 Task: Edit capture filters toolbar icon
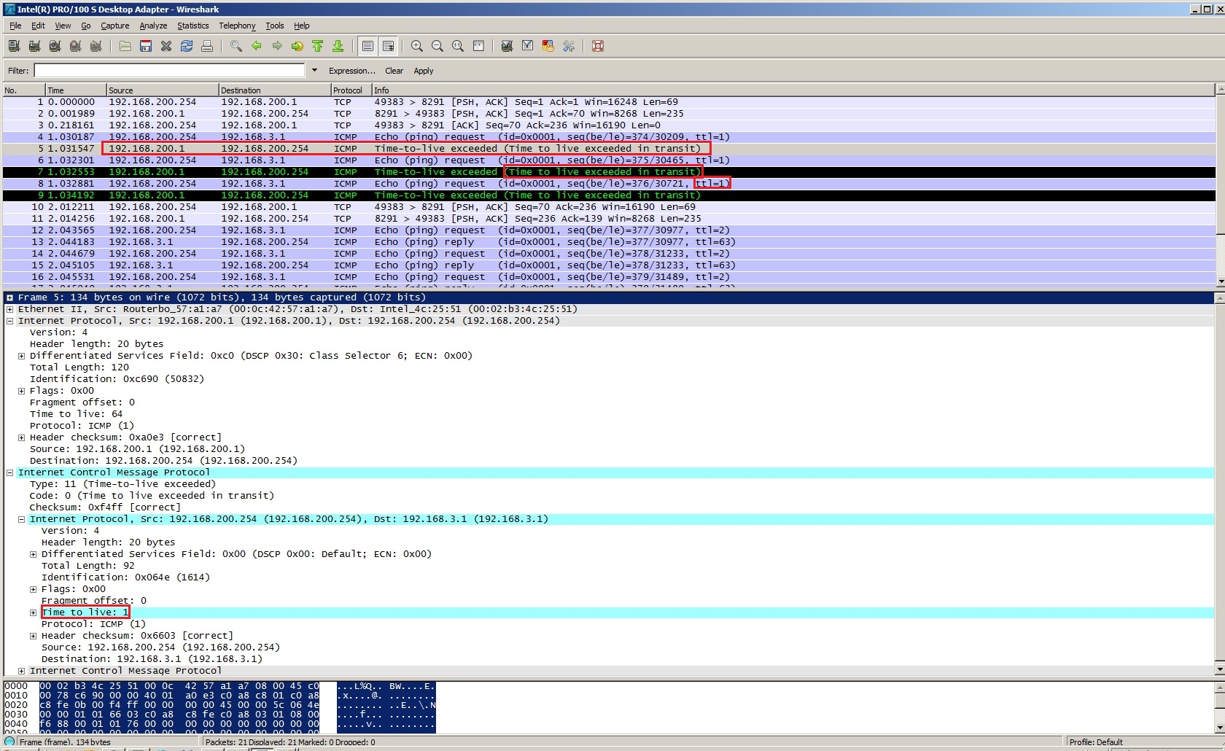507,46
